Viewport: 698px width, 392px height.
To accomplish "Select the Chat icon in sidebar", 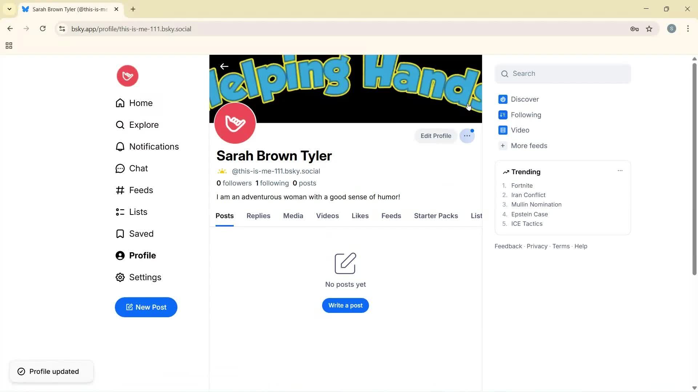I will tap(120, 168).
